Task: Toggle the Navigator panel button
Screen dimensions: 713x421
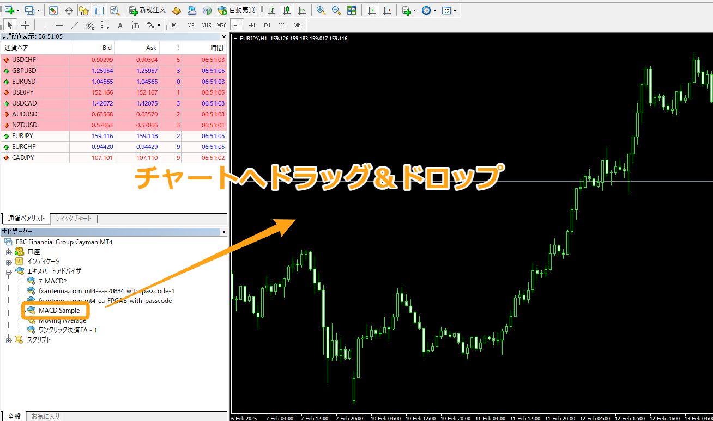Action: pos(84,10)
